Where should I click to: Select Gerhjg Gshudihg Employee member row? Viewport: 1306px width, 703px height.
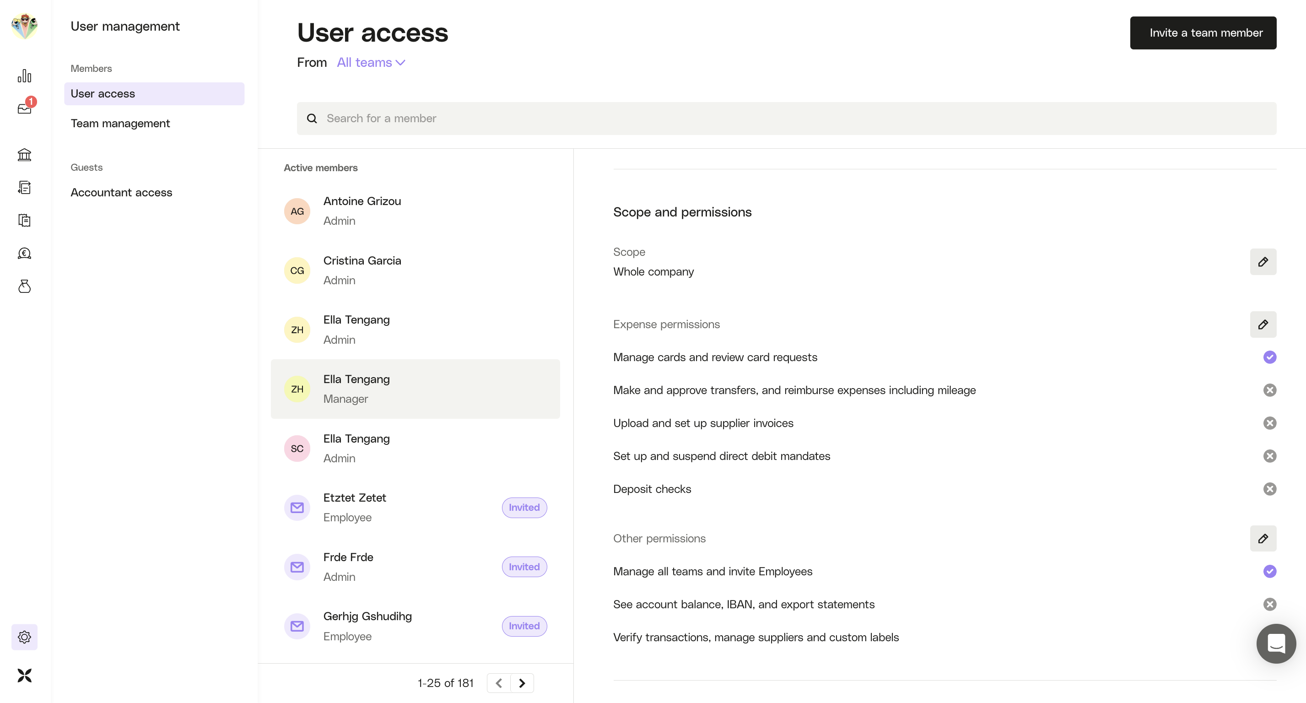[415, 627]
